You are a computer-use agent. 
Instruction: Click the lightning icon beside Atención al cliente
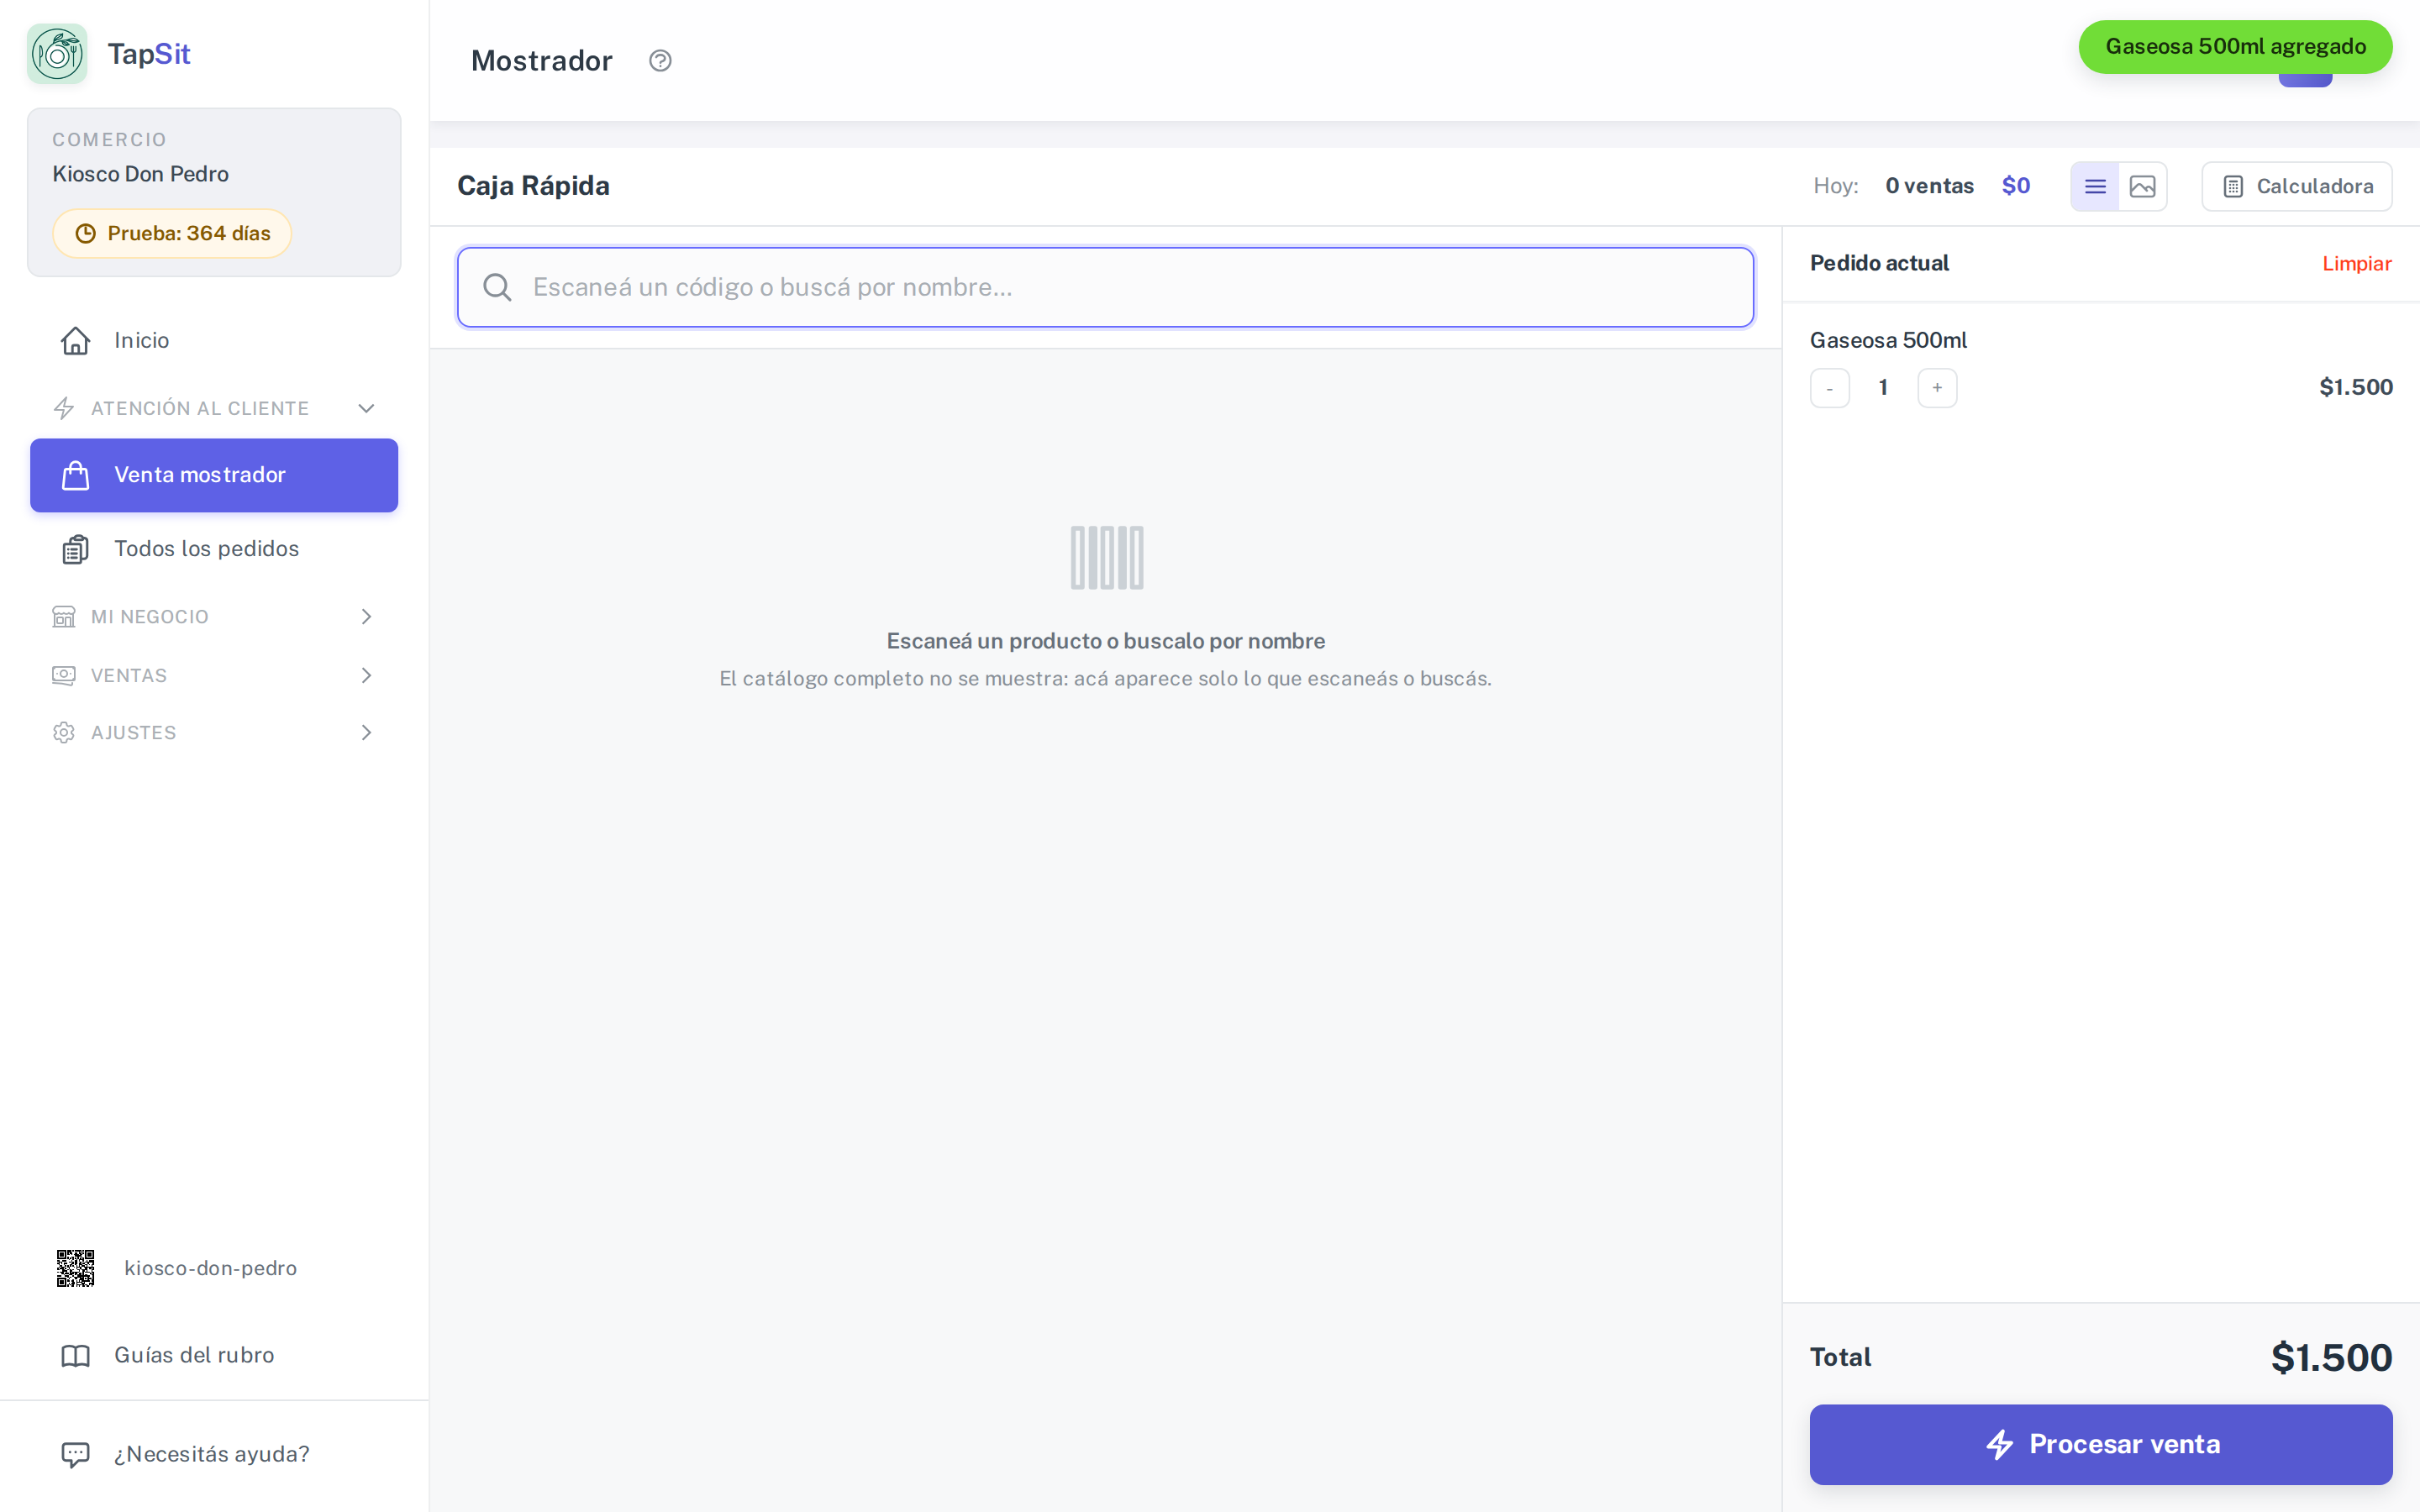[64, 408]
